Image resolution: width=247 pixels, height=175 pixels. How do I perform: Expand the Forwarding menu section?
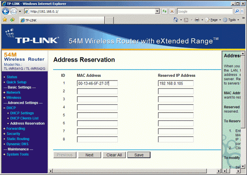16,129
